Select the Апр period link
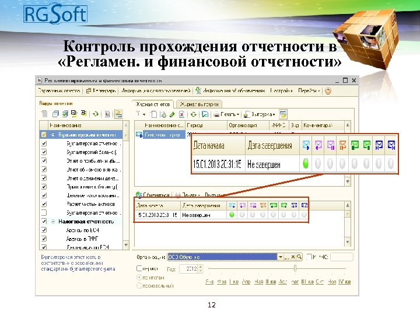Image resolution: width=420 pixels, height=315 pixels. [246, 282]
